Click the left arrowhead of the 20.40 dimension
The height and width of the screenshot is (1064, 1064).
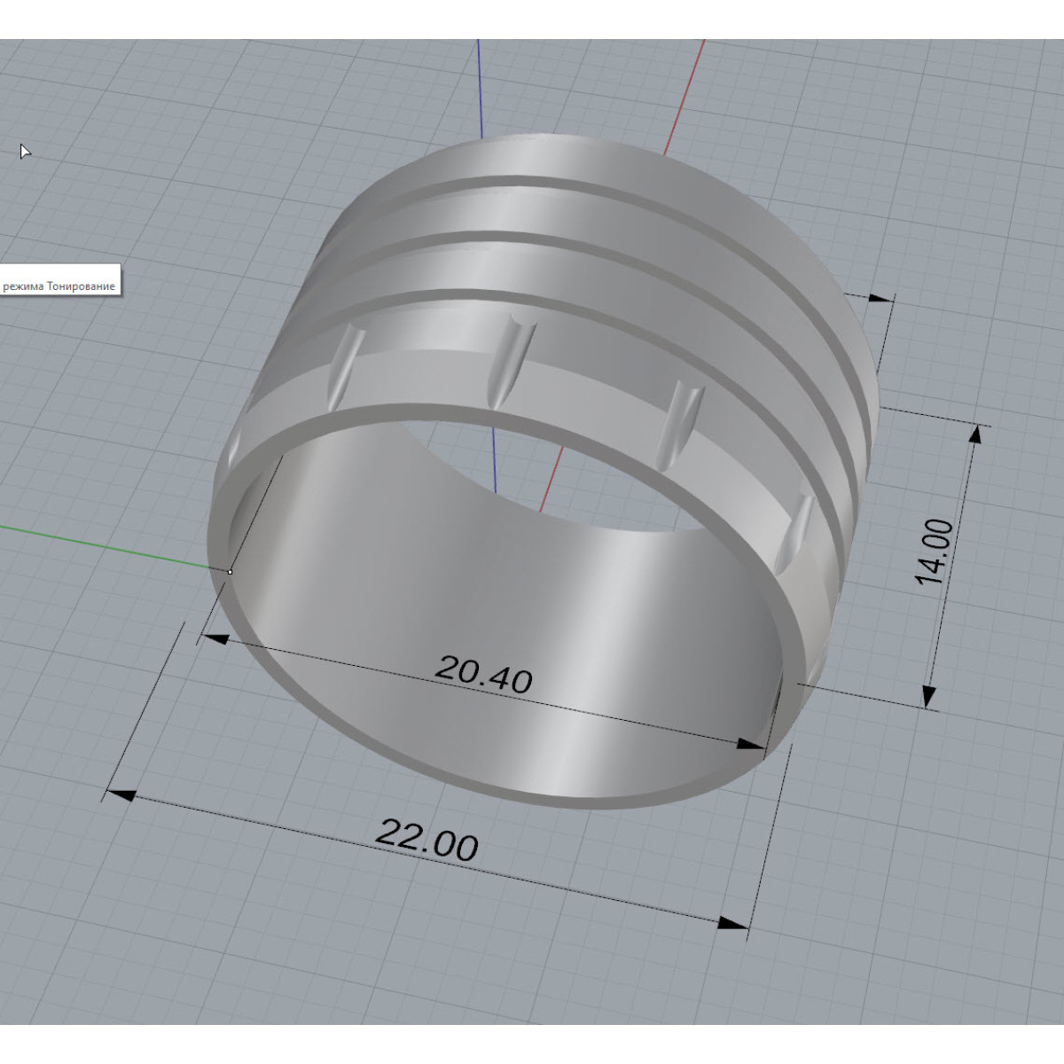(213, 638)
